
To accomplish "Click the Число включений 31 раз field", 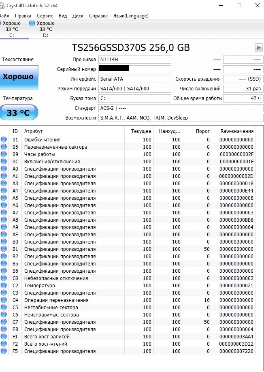I will click(243, 89).
